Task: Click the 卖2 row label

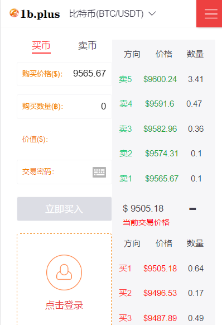Action: pyautogui.click(x=126, y=154)
